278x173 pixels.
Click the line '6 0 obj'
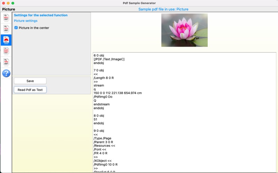coord(99,55)
